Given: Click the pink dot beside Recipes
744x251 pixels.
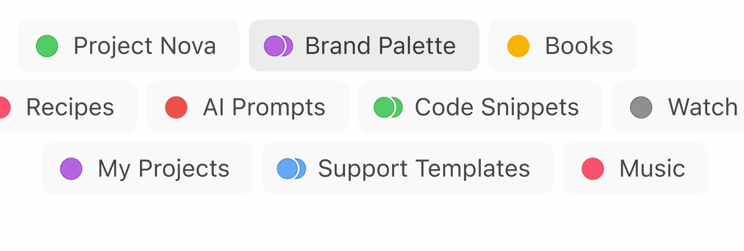Looking at the screenshot, I should [x=4, y=107].
